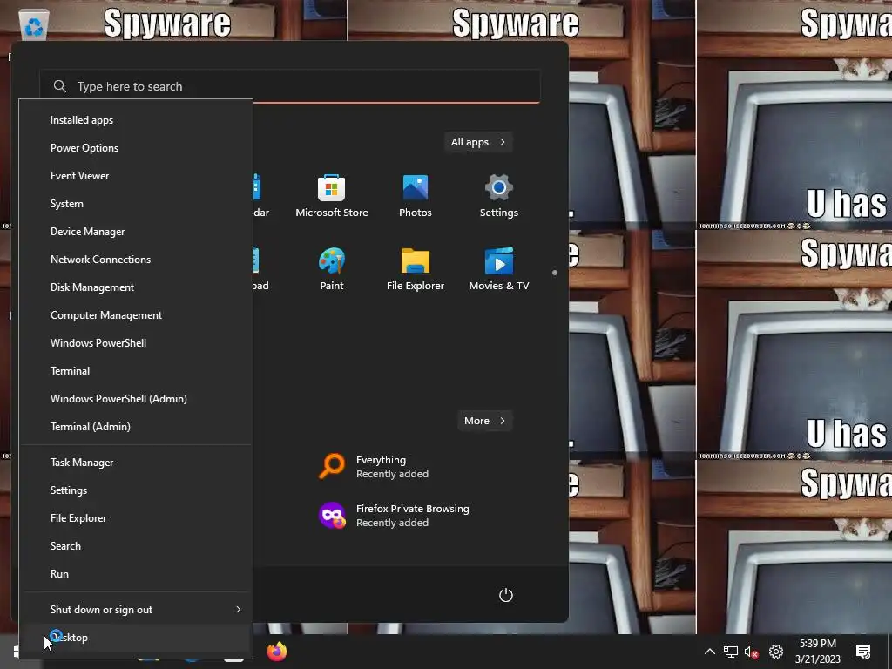892x669 pixels.
Task: Show hidden tray icons chevron
Action: click(x=709, y=652)
